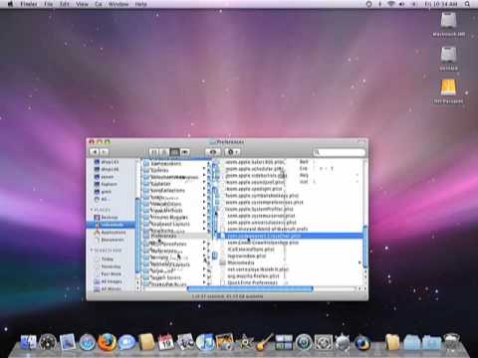Click the horizontal scrollbar in the column browser
The height and width of the screenshot is (358, 478).
coord(250,289)
